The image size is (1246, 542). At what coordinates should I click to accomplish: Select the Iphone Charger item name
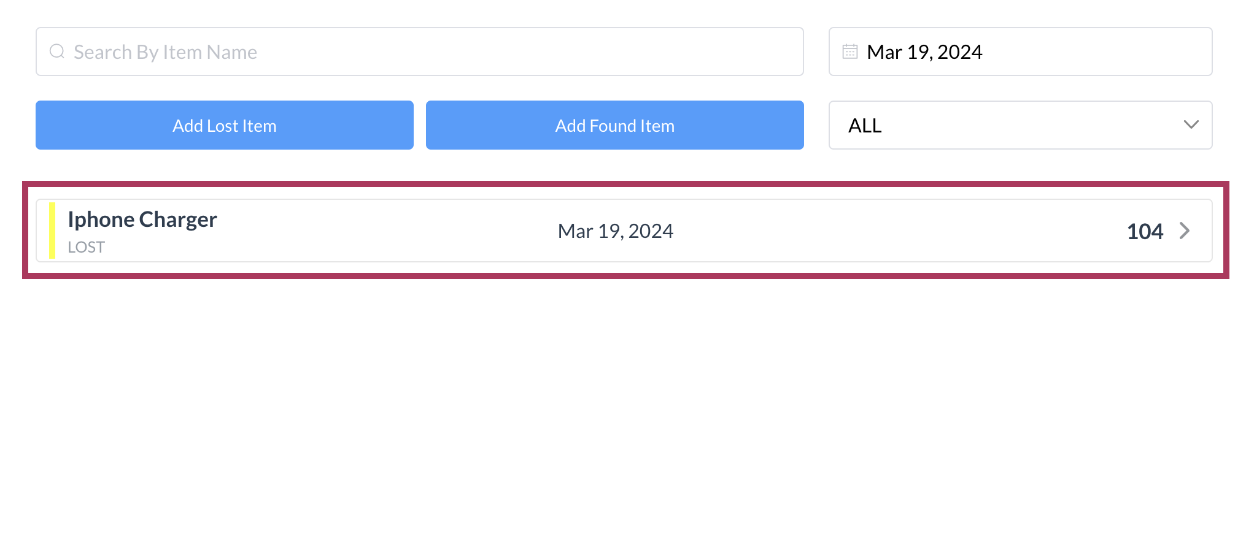pyautogui.click(x=142, y=219)
